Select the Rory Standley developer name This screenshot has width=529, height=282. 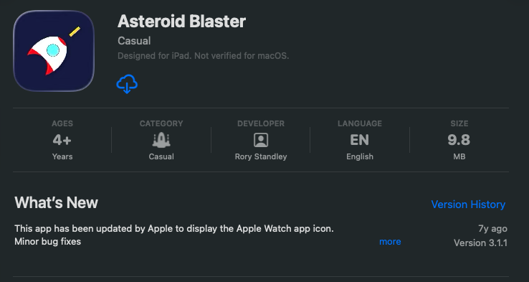click(261, 156)
